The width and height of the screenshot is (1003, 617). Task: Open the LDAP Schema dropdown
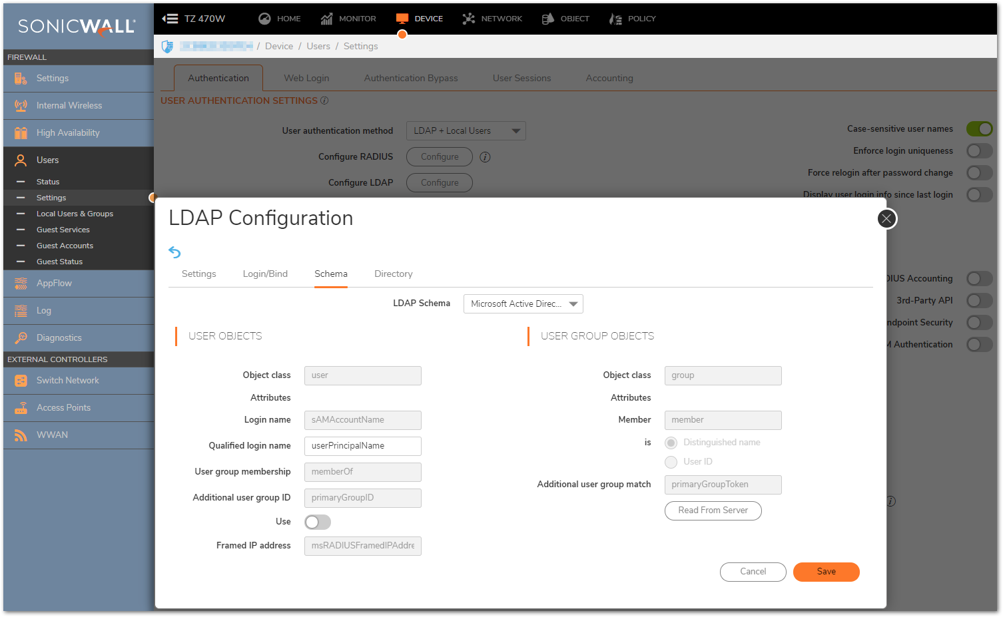click(x=523, y=304)
